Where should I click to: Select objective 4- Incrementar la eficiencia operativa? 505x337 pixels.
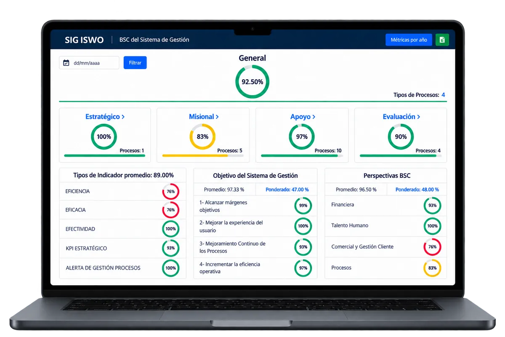(x=255, y=268)
